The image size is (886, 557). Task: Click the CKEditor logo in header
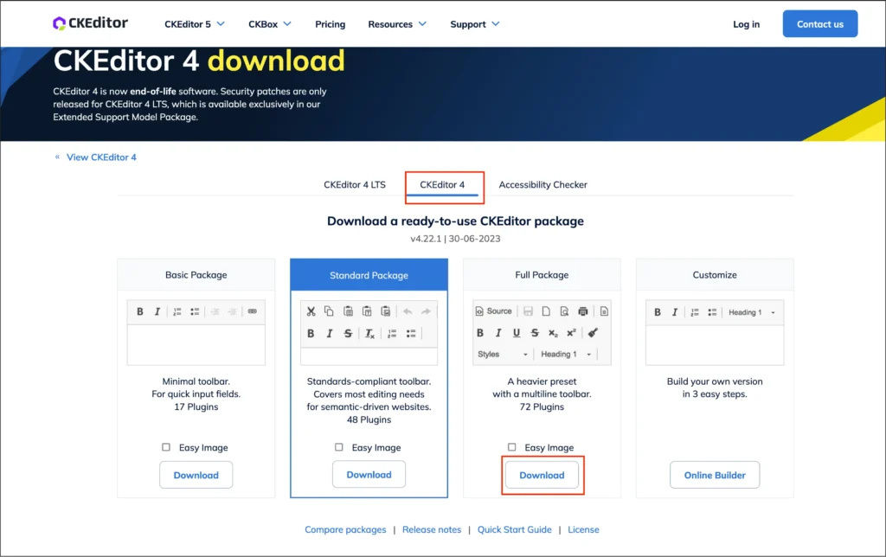(x=90, y=23)
